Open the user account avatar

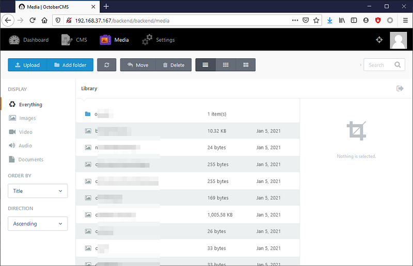click(x=398, y=40)
